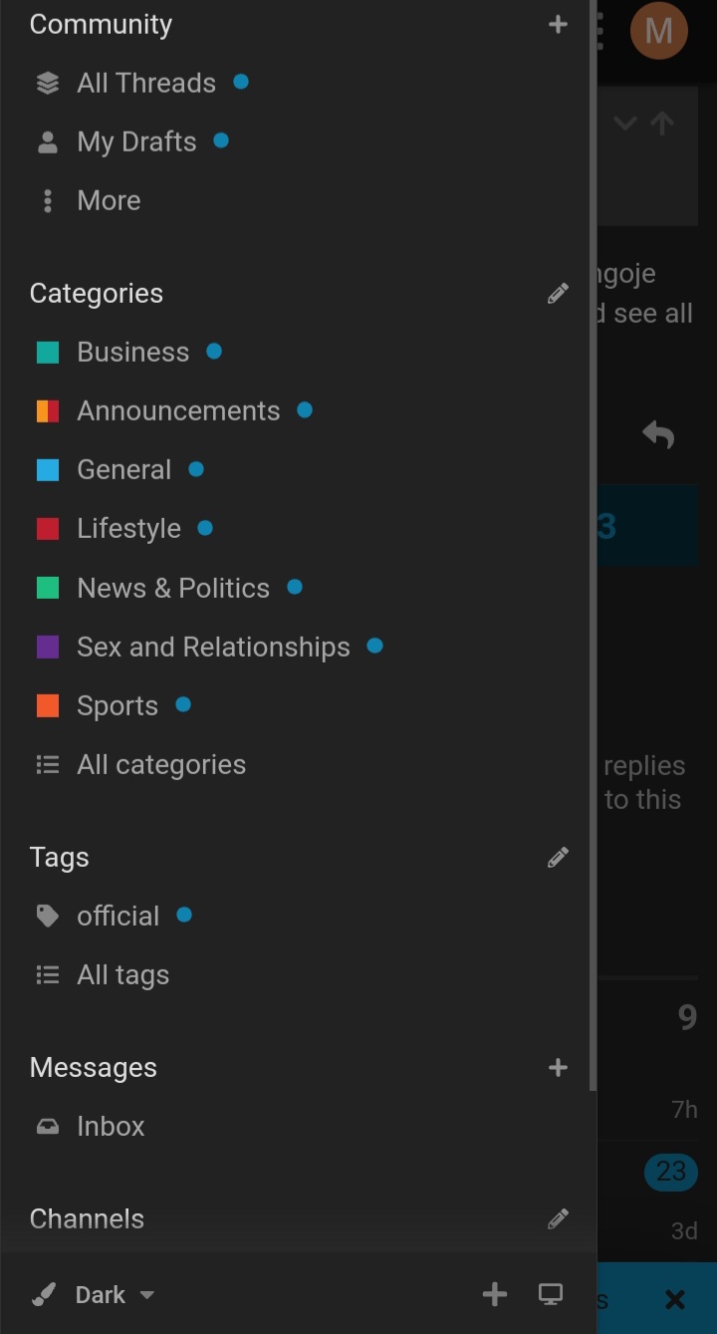Select the teal Business category swatch

[48, 353]
